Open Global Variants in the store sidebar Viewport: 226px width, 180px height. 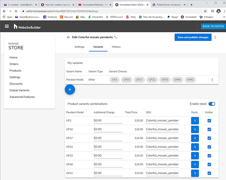19,90
